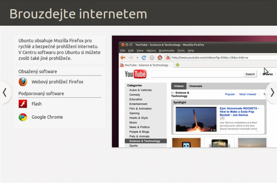Select Pets & Animals category

(139, 136)
